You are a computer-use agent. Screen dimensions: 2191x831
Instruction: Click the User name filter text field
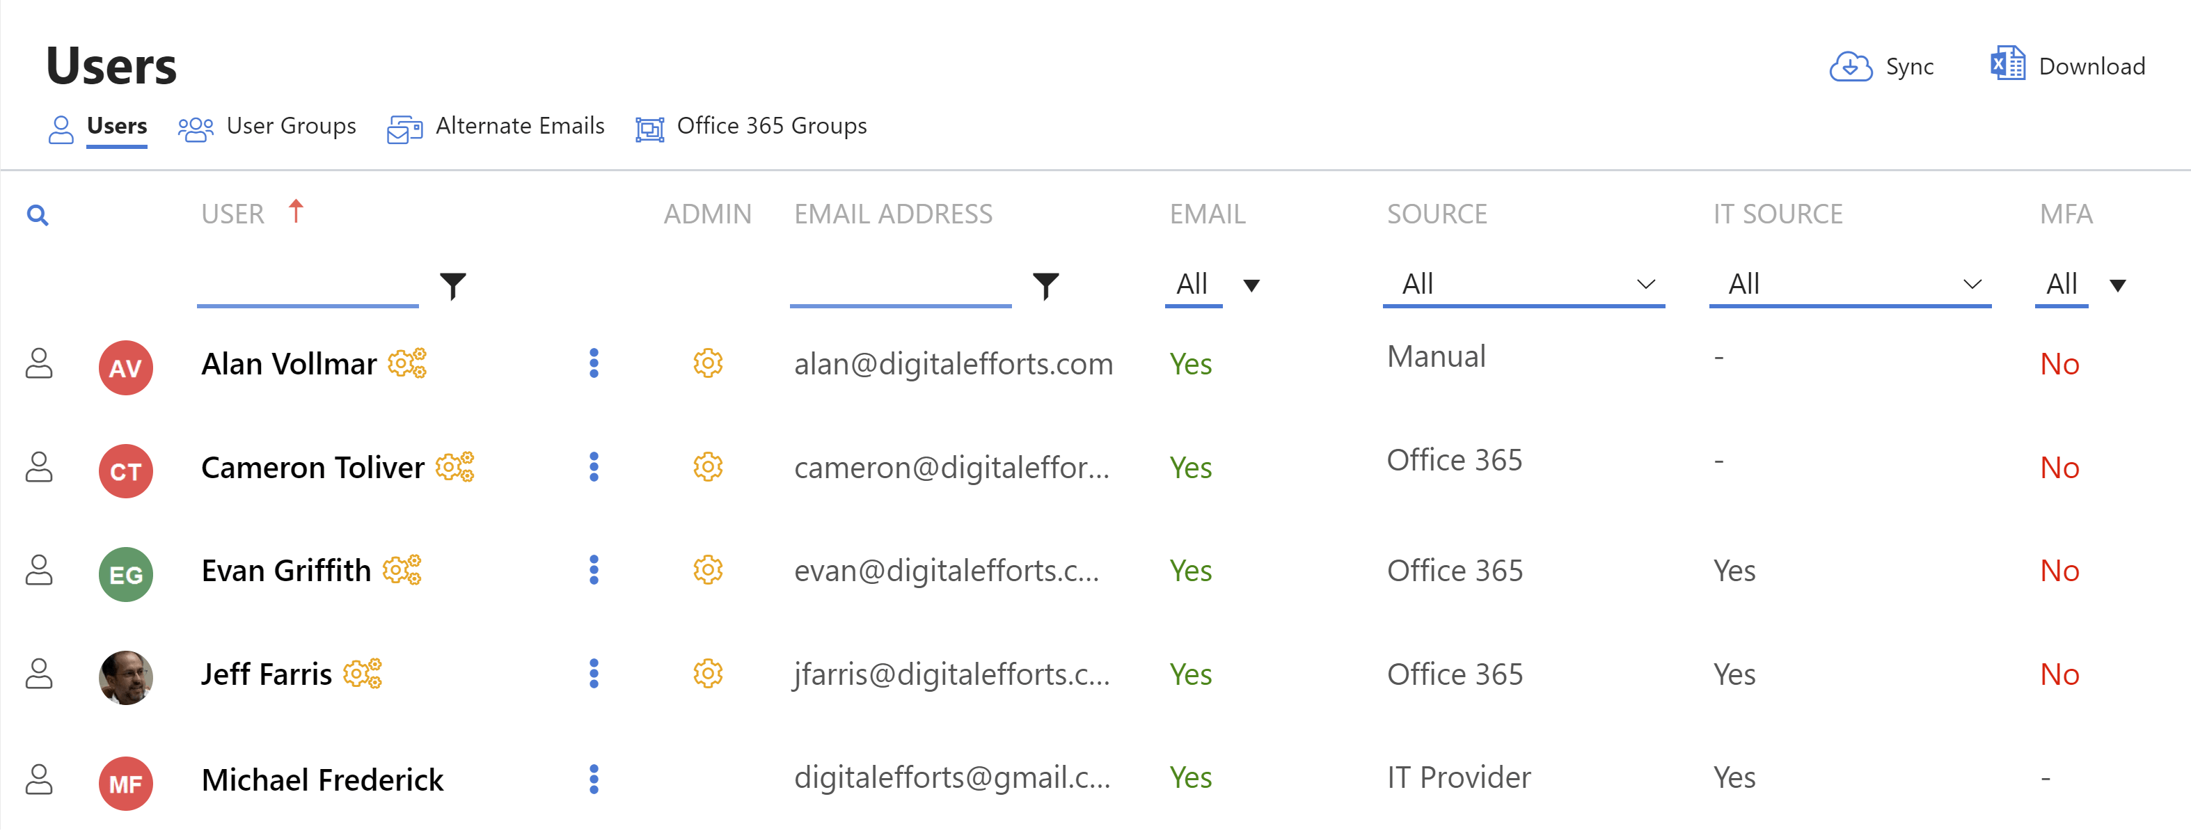pos(307,287)
